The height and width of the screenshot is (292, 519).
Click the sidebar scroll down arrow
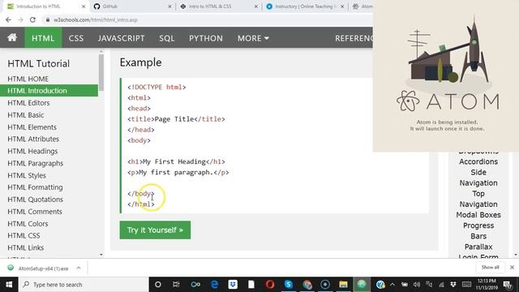[101, 255]
